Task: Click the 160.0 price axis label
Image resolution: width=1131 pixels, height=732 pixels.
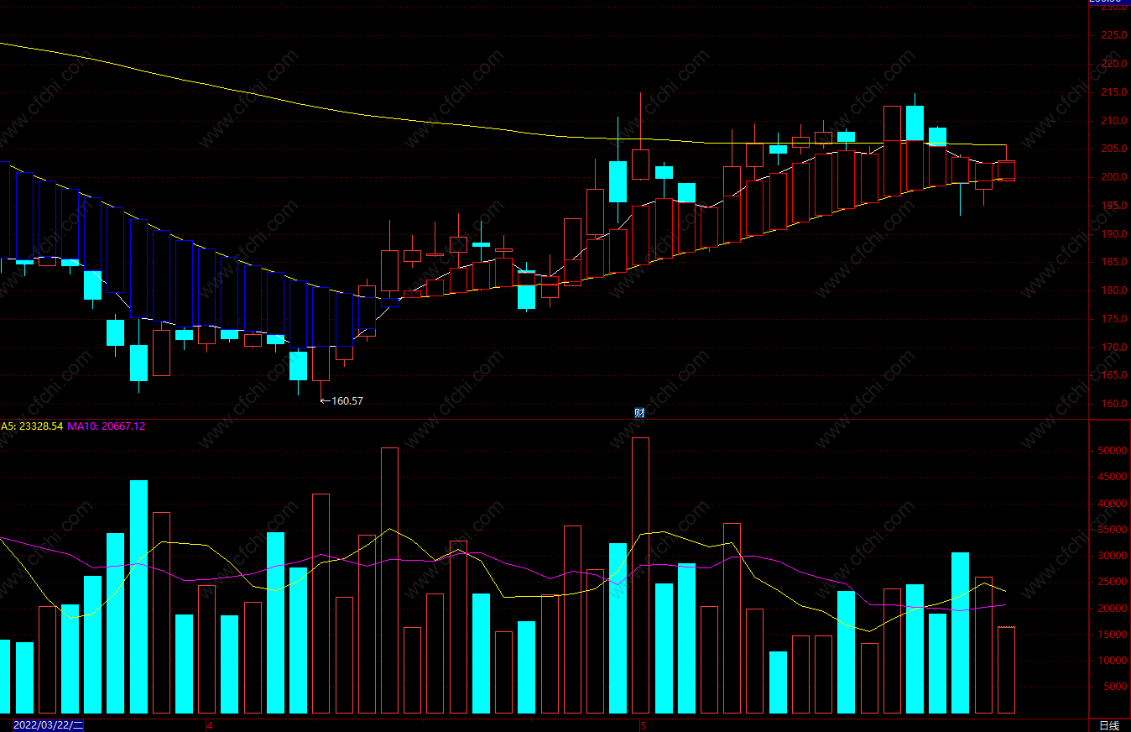Action: (1112, 404)
